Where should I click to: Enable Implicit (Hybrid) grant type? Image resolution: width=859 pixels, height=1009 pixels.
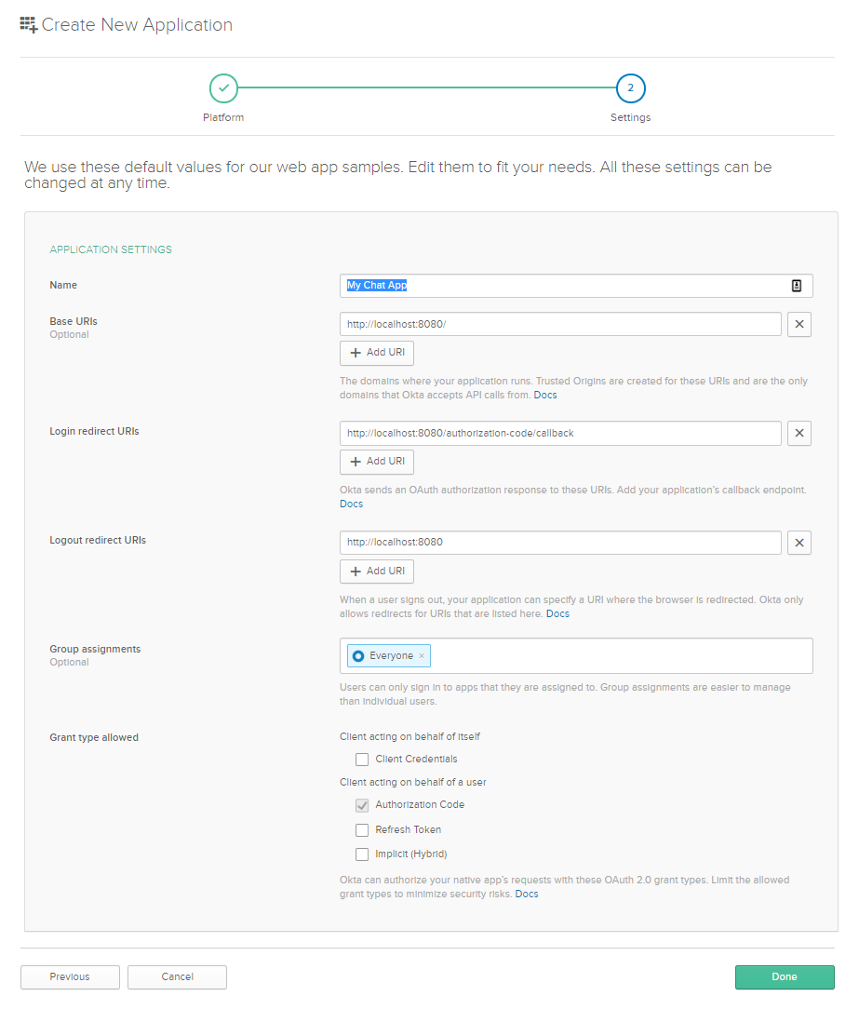362,854
